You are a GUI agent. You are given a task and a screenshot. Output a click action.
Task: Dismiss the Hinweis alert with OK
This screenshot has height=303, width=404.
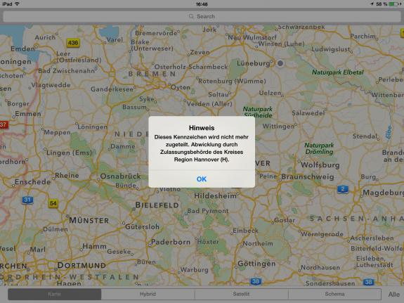[x=202, y=179]
